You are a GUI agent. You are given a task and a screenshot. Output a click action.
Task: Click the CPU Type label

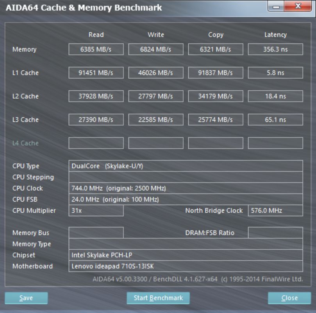coord(26,166)
